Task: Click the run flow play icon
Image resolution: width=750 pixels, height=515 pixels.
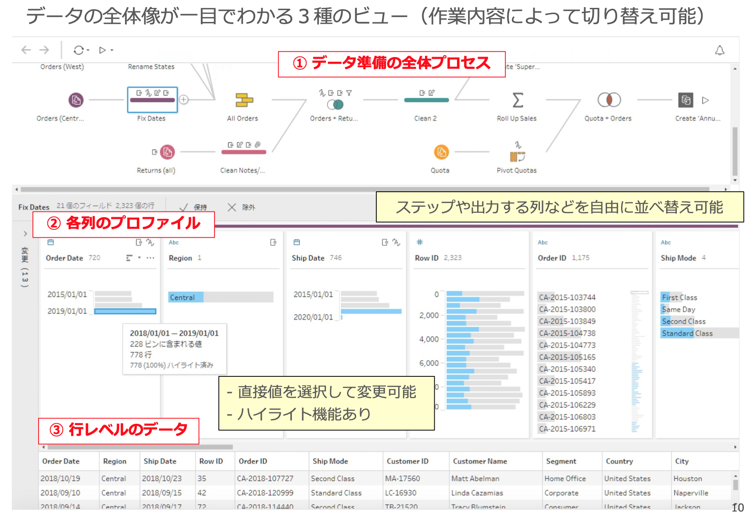Action: [x=103, y=50]
